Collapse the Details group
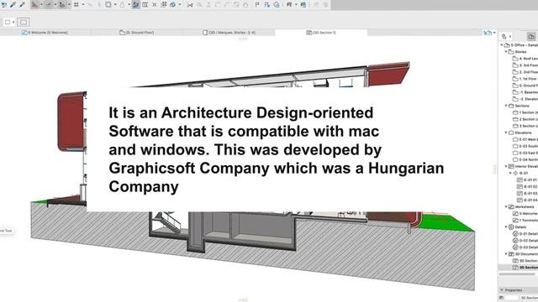 [x=506, y=227]
